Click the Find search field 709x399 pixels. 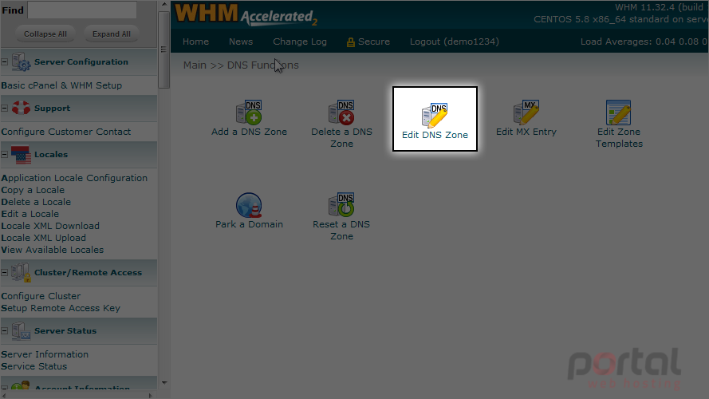point(82,10)
